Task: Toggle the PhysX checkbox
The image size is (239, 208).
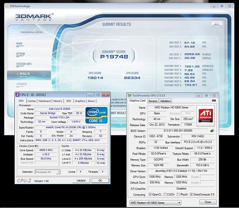Action: point(178,195)
